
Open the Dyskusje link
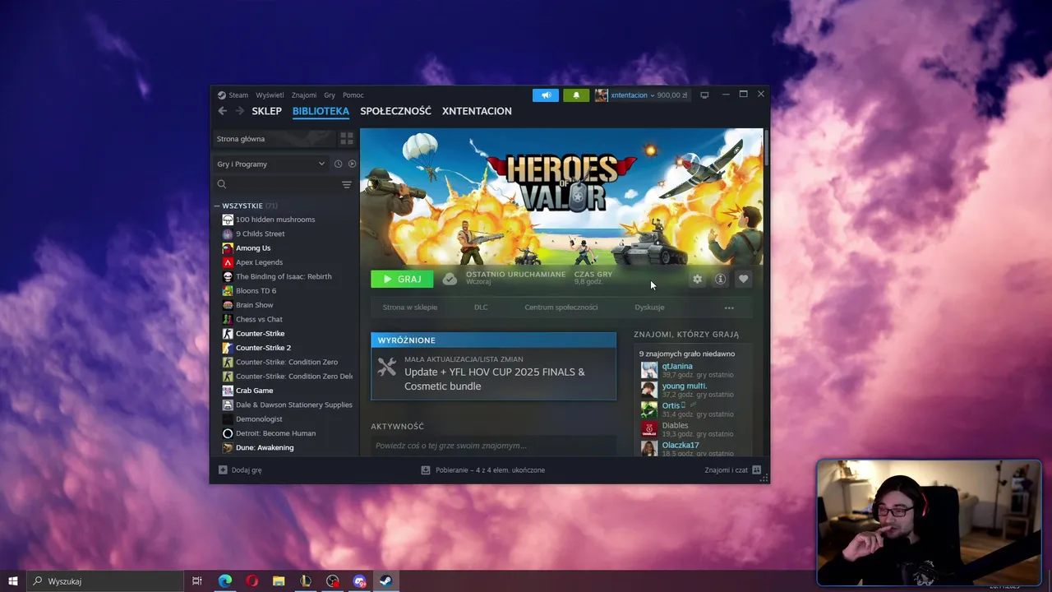click(649, 308)
